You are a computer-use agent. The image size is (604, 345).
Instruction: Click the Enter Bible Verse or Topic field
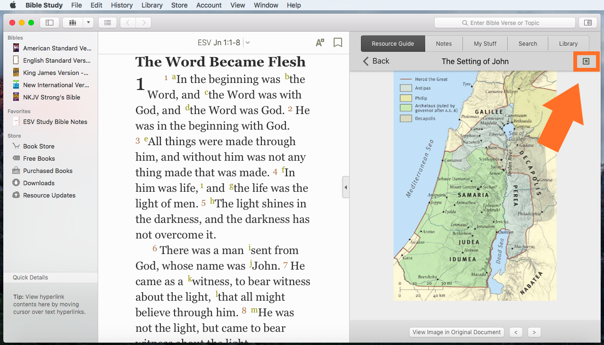pos(504,23)
